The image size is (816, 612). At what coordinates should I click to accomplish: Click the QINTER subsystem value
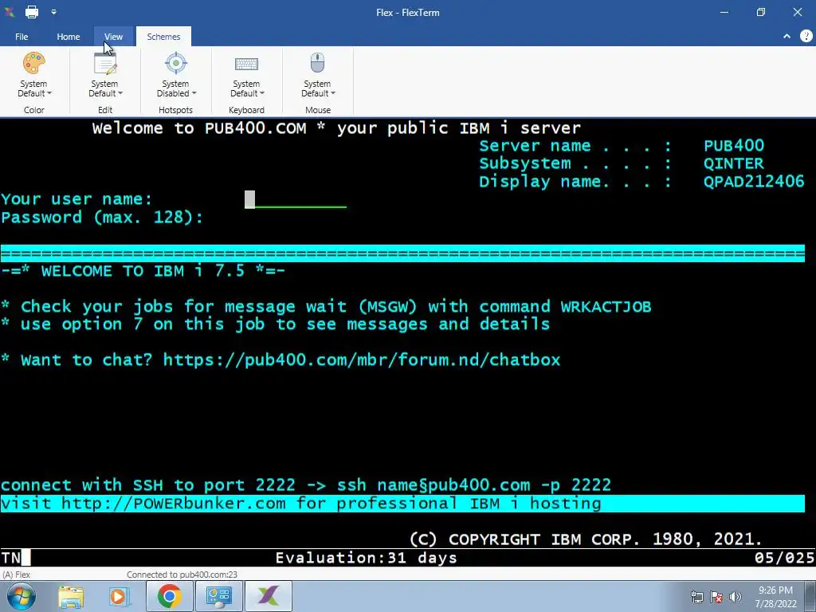[x=733, y=163]
